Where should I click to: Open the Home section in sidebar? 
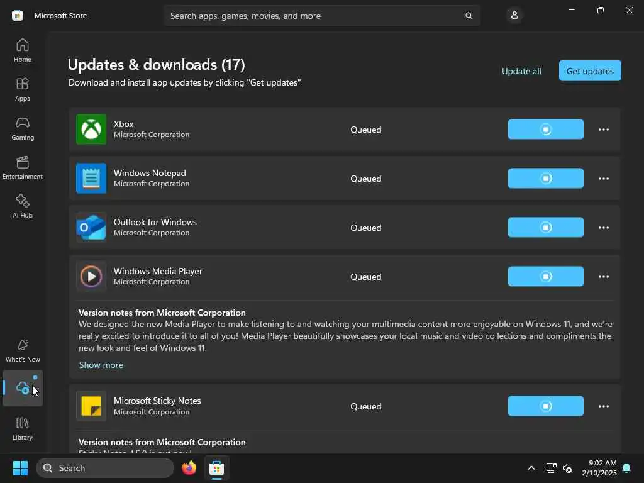click(x=23, y=50)
